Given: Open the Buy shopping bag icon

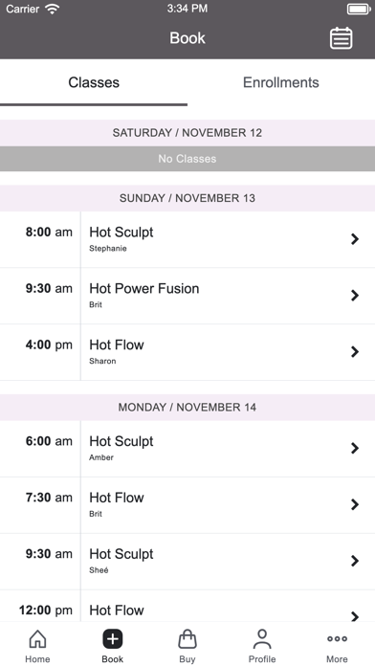Looking at the screenshot, I should click(187, 638).
